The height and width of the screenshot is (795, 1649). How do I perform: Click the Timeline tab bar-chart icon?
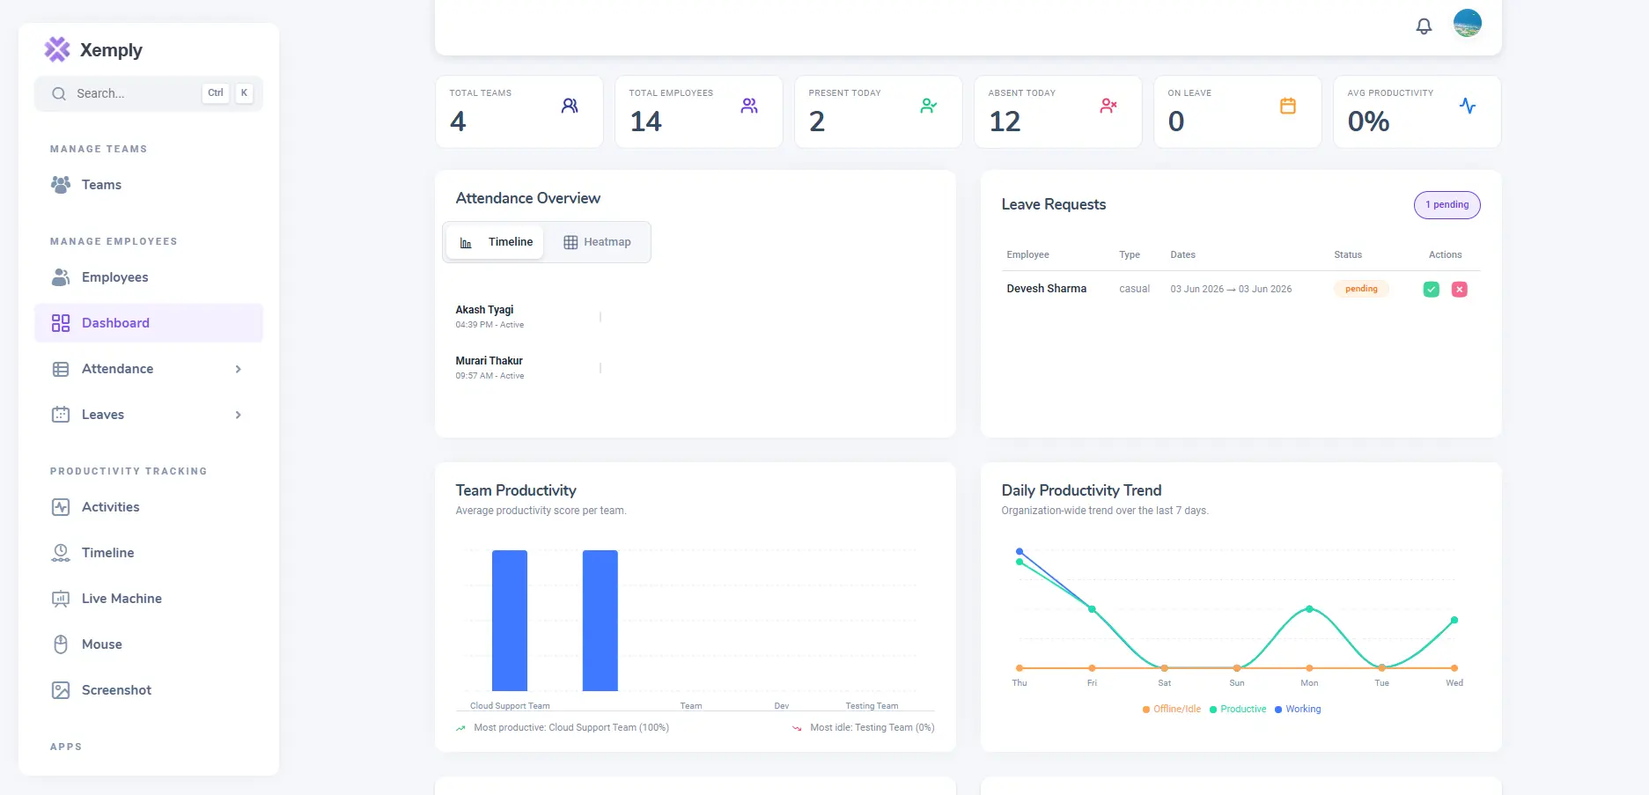[466, 243]
